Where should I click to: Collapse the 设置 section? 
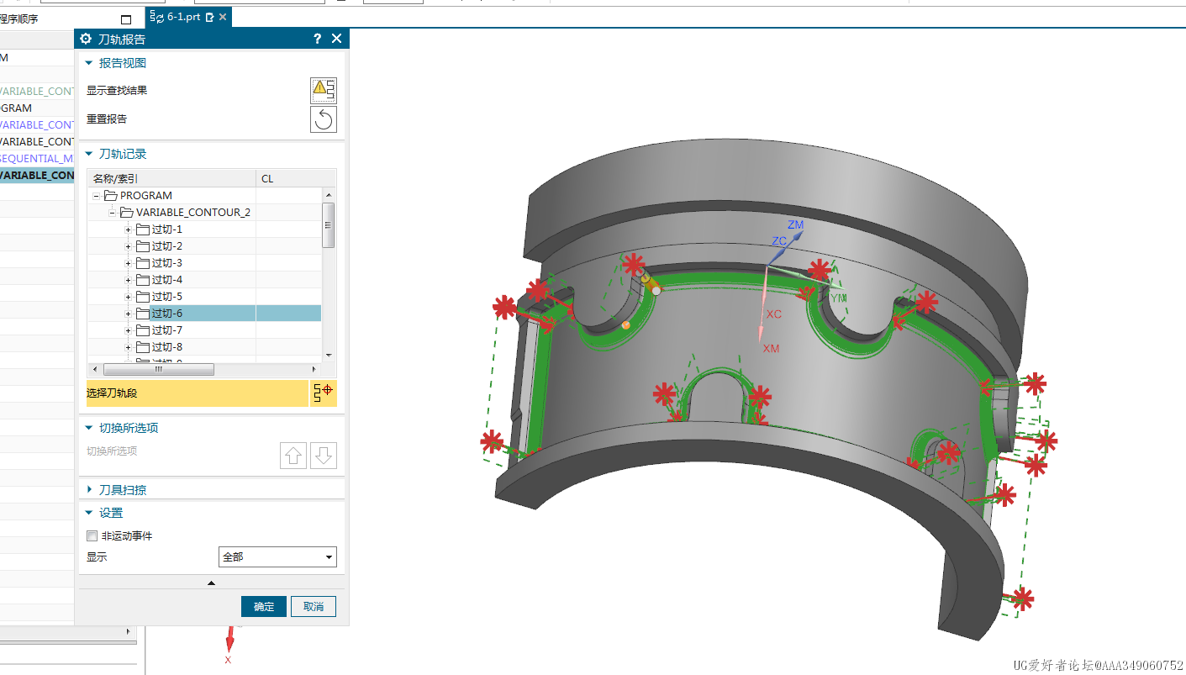coord(89,513)
